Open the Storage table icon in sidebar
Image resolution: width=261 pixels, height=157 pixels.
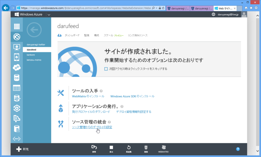pos(17,88)
